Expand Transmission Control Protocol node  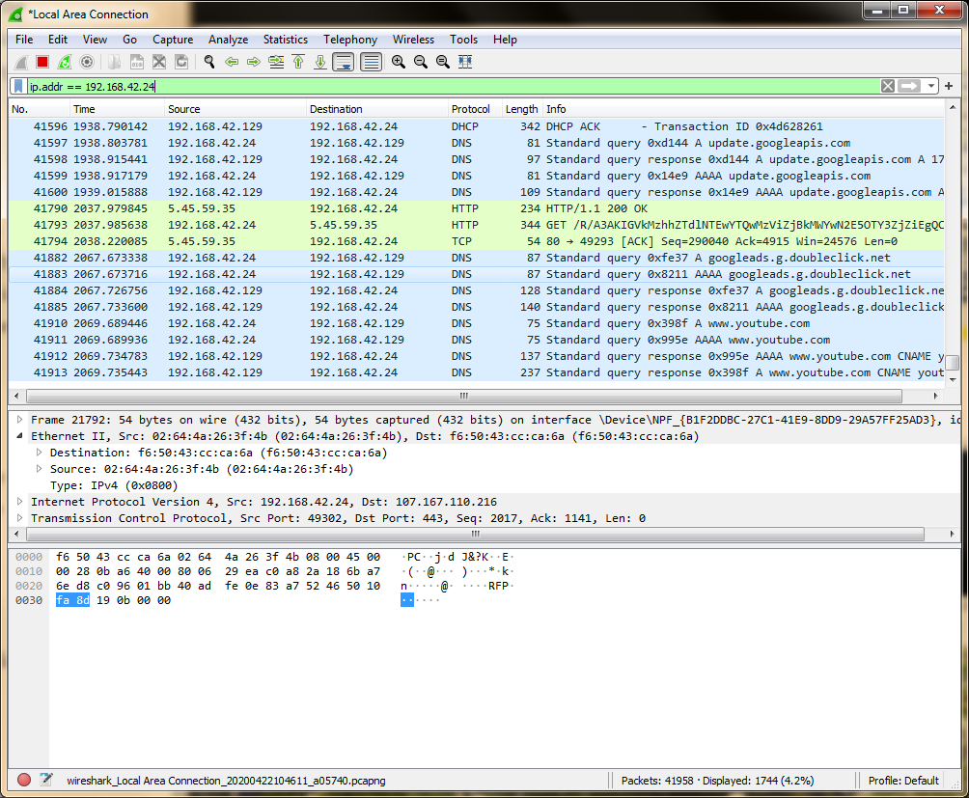tap(19, 517)
